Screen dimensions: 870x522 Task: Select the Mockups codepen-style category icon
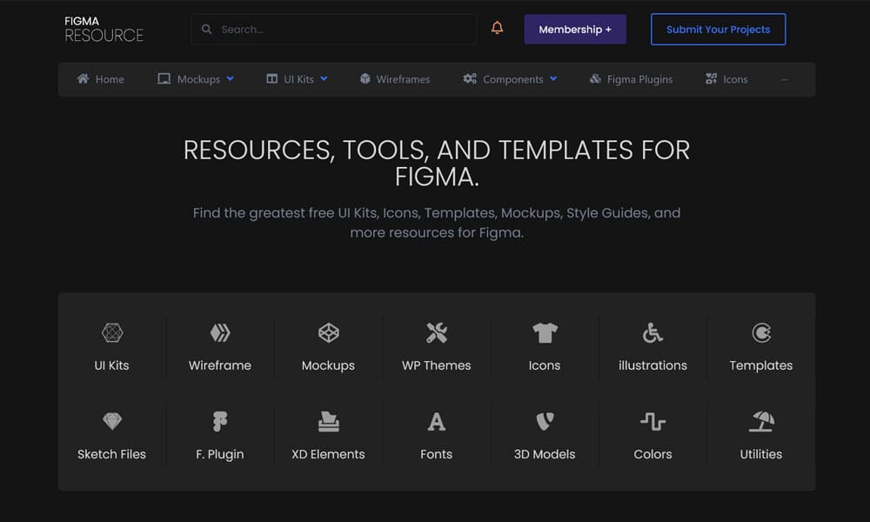[x=329, y=333]
